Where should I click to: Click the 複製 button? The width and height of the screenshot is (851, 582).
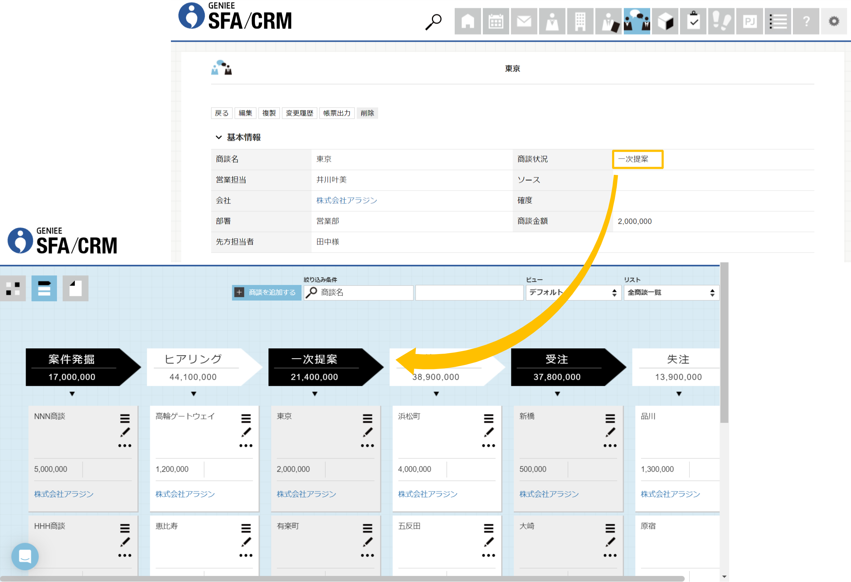point(269,113)
